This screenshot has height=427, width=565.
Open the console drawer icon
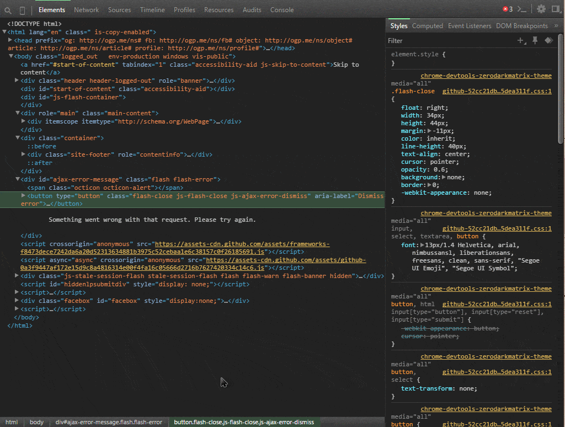pyautogui.click(x=521, y=9)
